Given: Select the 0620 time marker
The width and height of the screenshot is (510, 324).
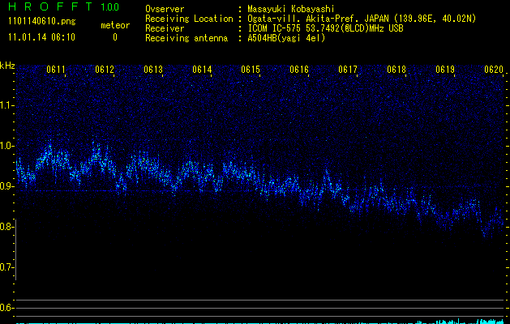Looking at the screenshot, I should (494, 70).
